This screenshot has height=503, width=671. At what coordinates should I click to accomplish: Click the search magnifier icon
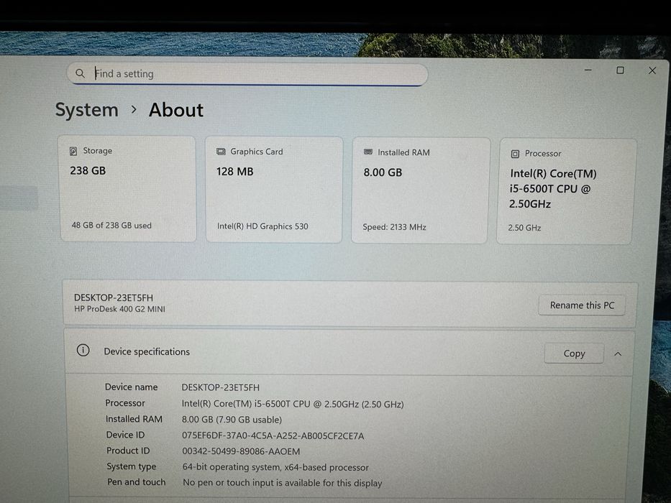[80, 73]
